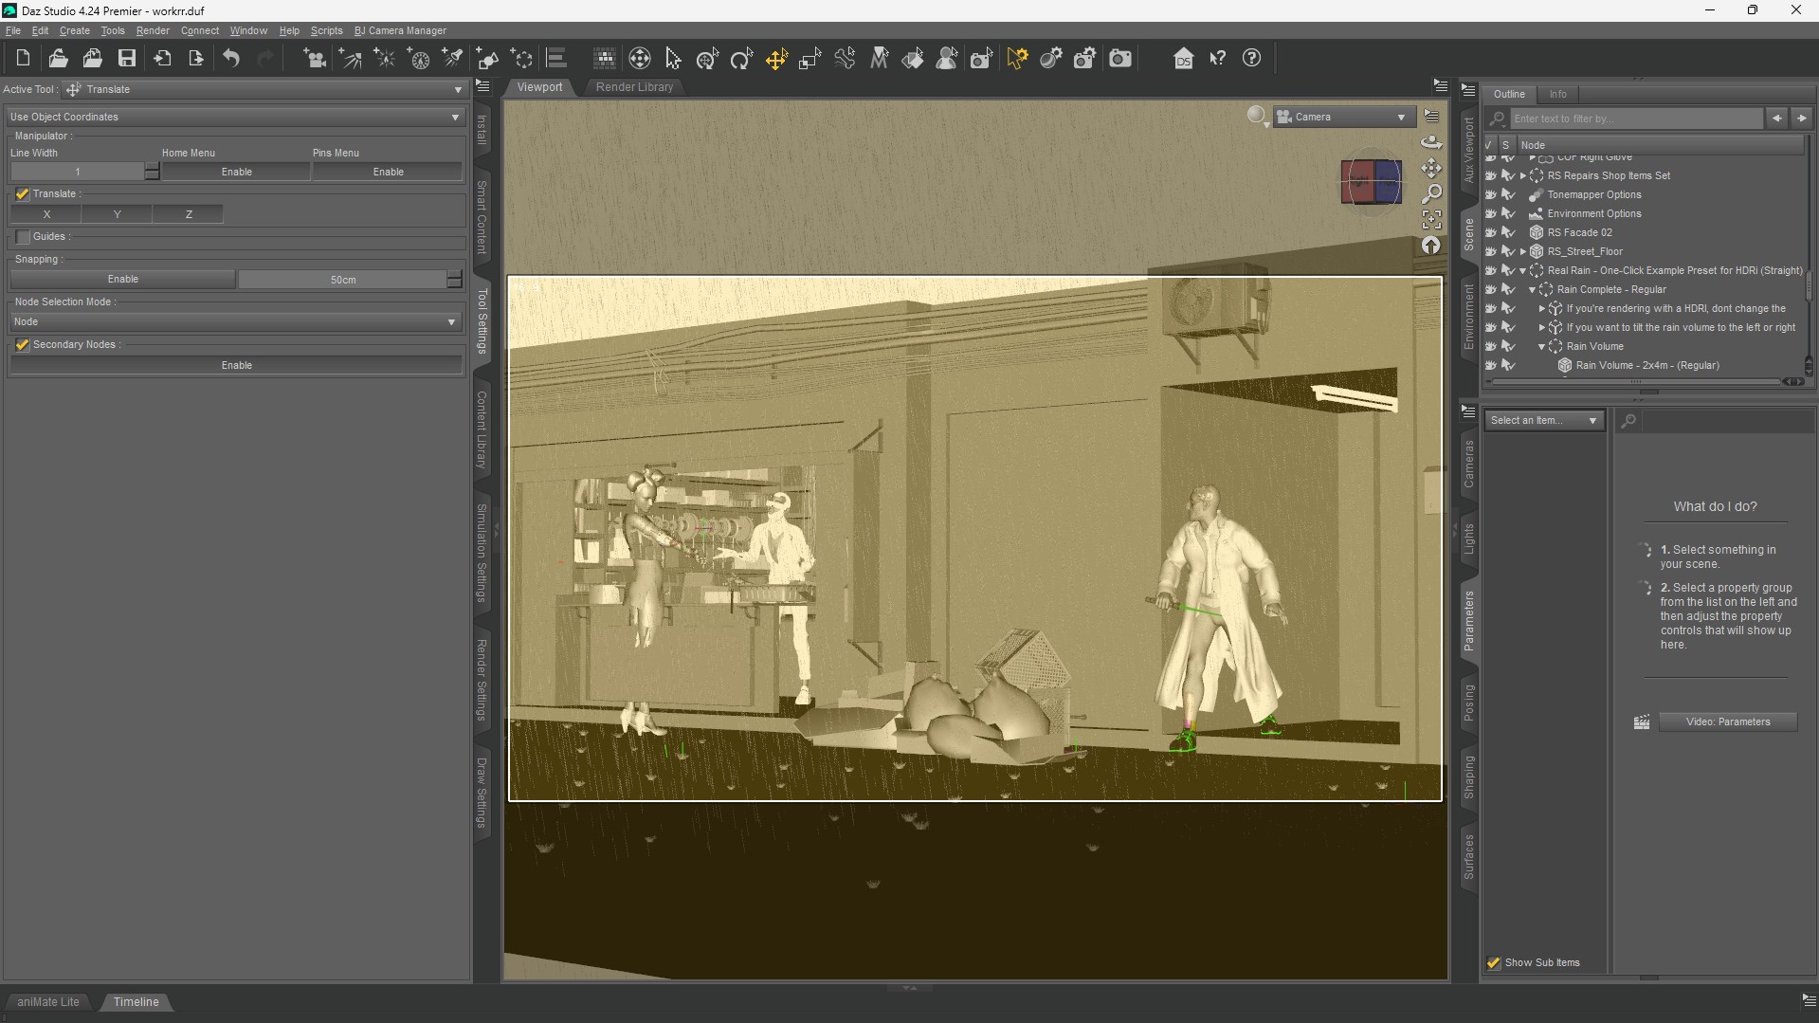Viewport: 1819px width, 1023px height.
Task: Open a scene file from toolbar
Action: [x=58, y=59]
